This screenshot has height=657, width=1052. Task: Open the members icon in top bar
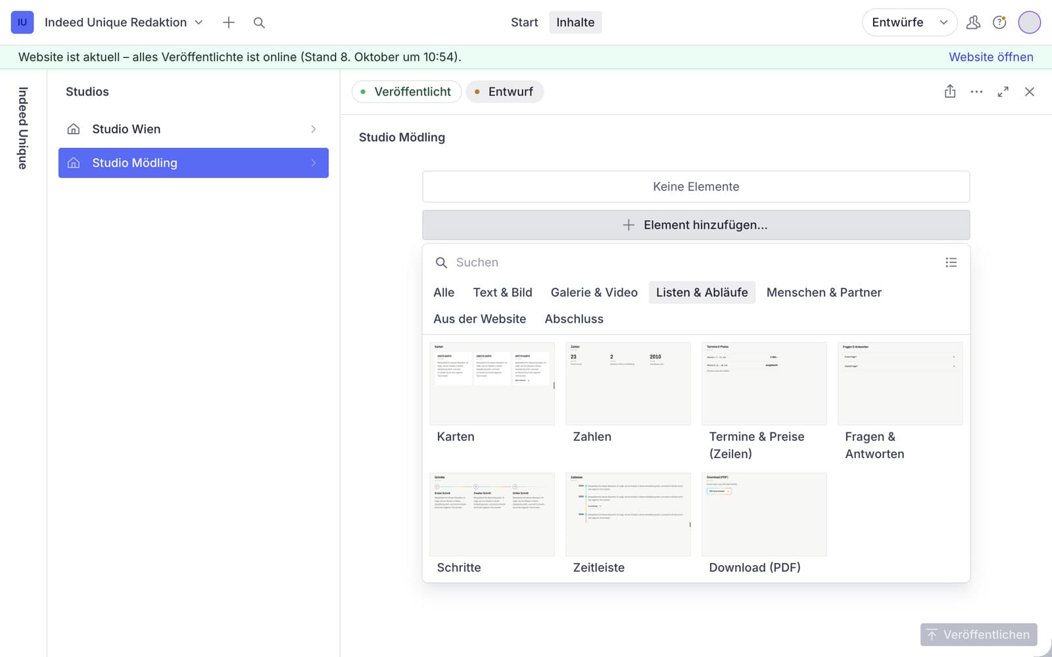click(x=973, y=22)
